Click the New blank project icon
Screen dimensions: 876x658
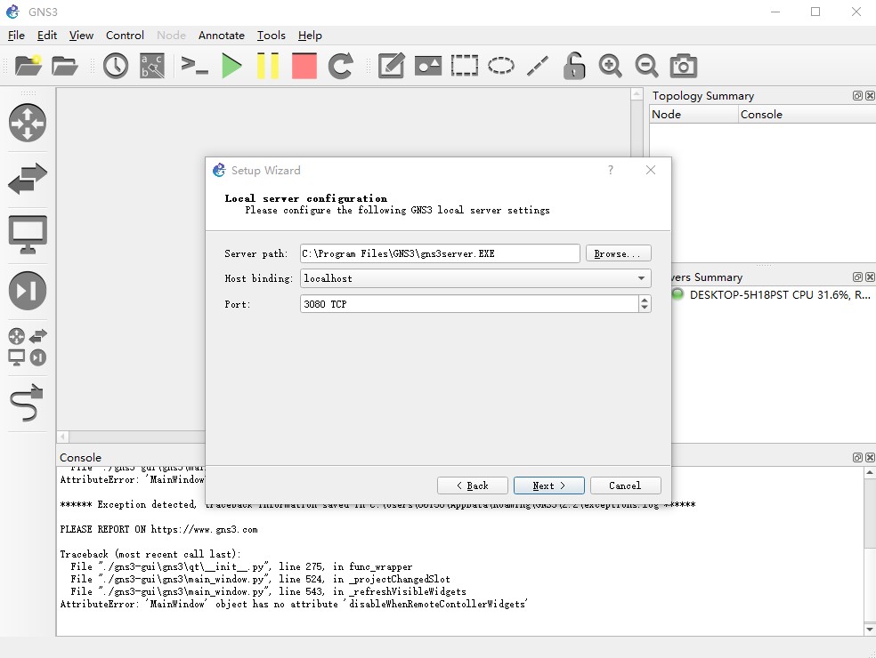(x=28, y=65)
